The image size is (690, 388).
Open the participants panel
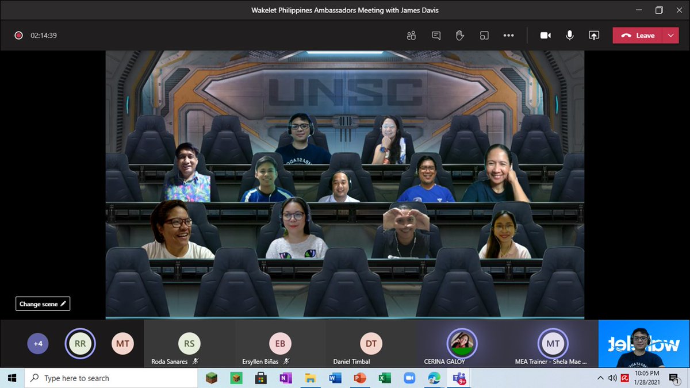411,36
